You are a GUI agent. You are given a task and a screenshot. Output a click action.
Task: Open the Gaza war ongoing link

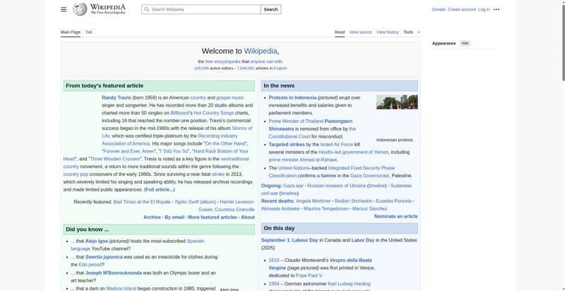click(293, 186)
